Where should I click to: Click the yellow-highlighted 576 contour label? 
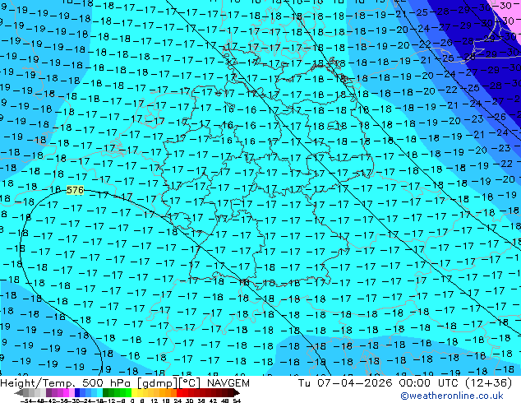coord(75,190)
